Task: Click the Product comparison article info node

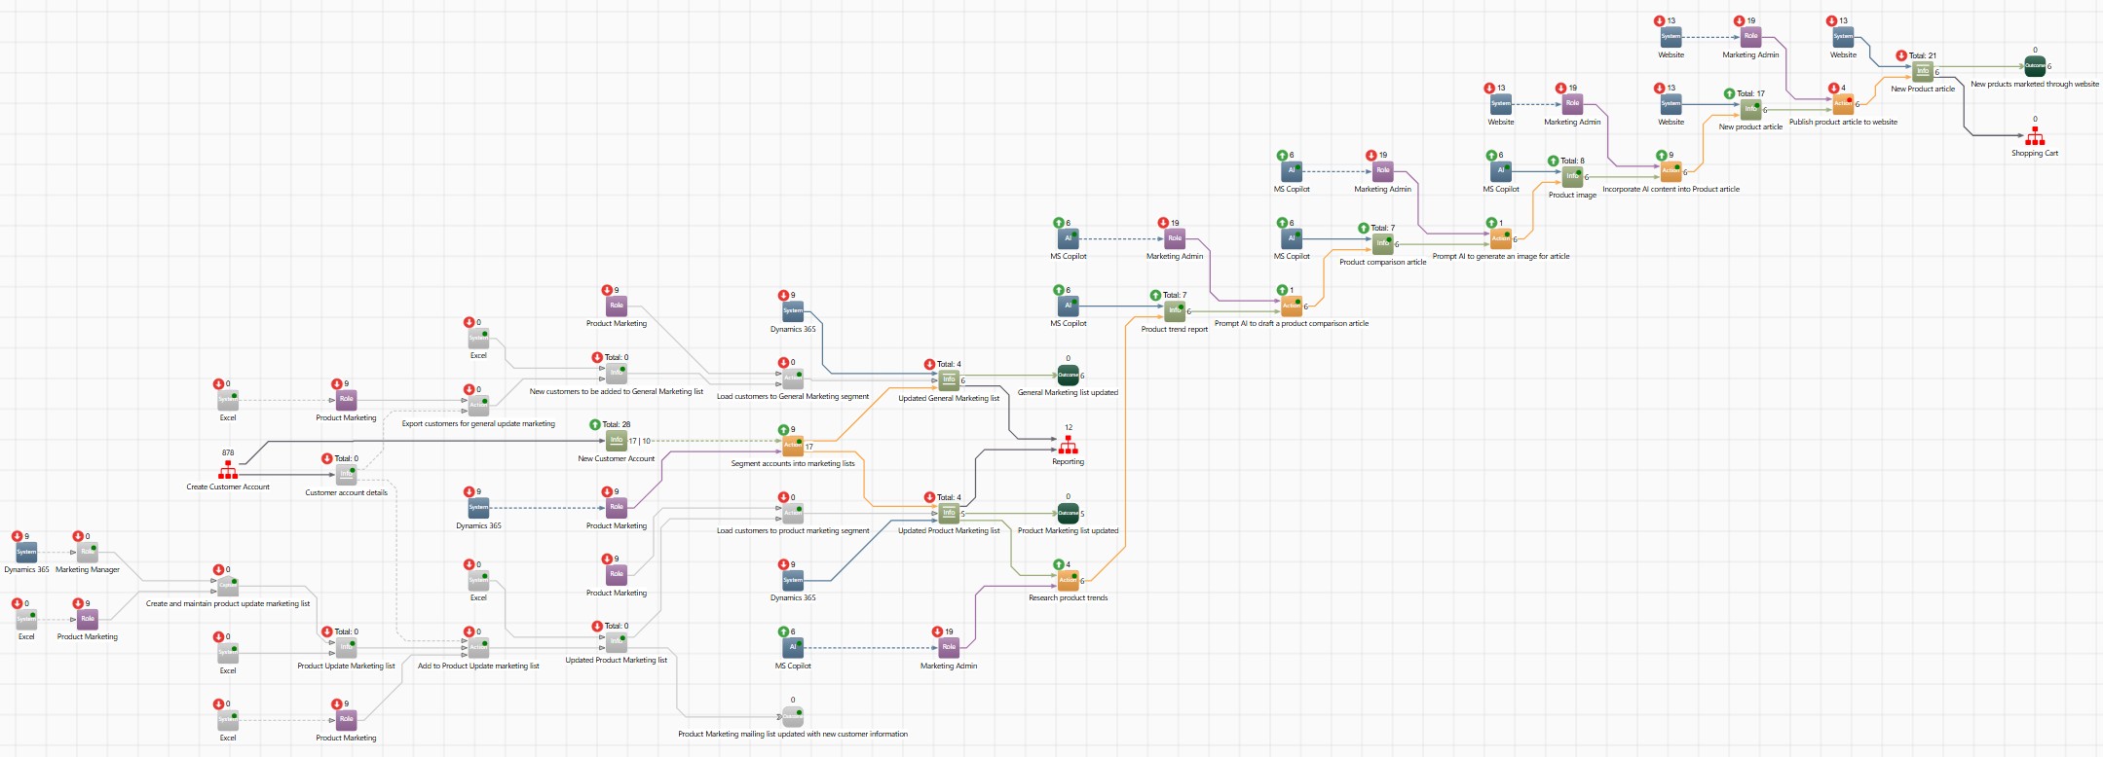Action: coord(1382,244)
